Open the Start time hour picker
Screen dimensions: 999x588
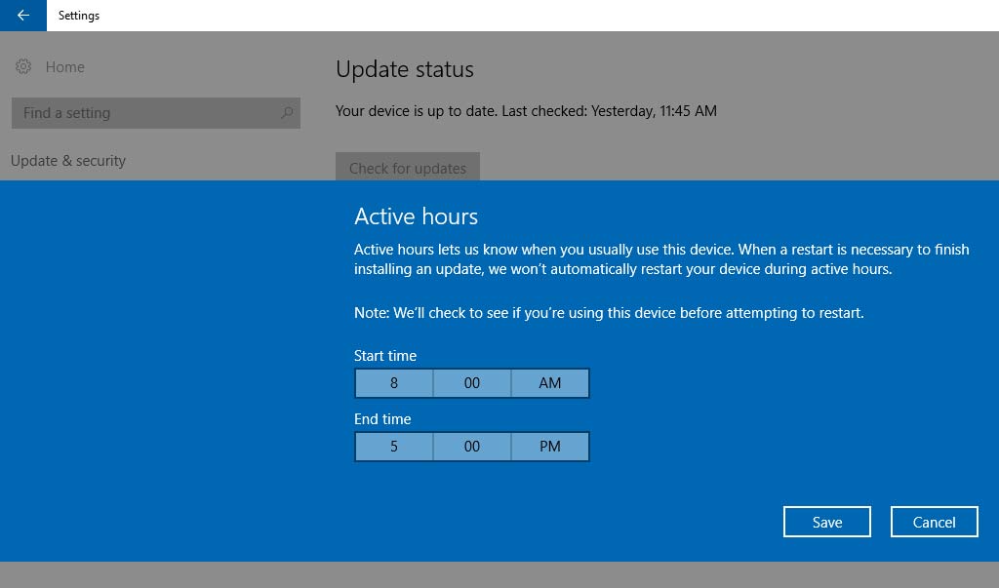pyautogui.click(x=394, y=383)
